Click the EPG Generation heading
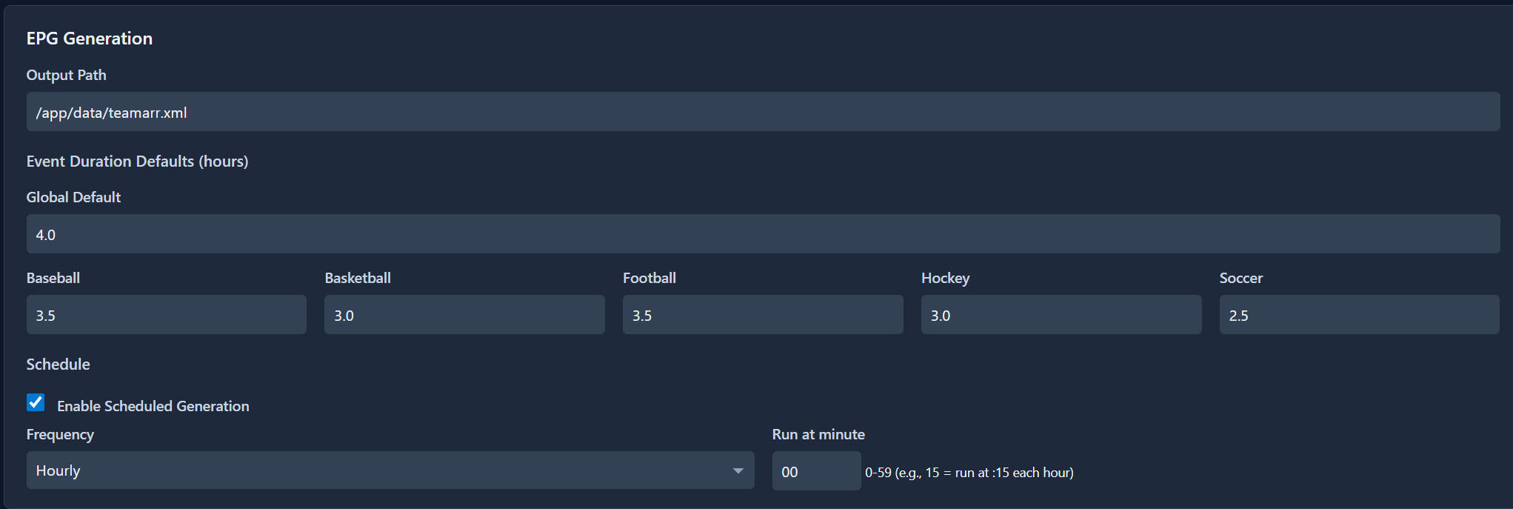 90,39
